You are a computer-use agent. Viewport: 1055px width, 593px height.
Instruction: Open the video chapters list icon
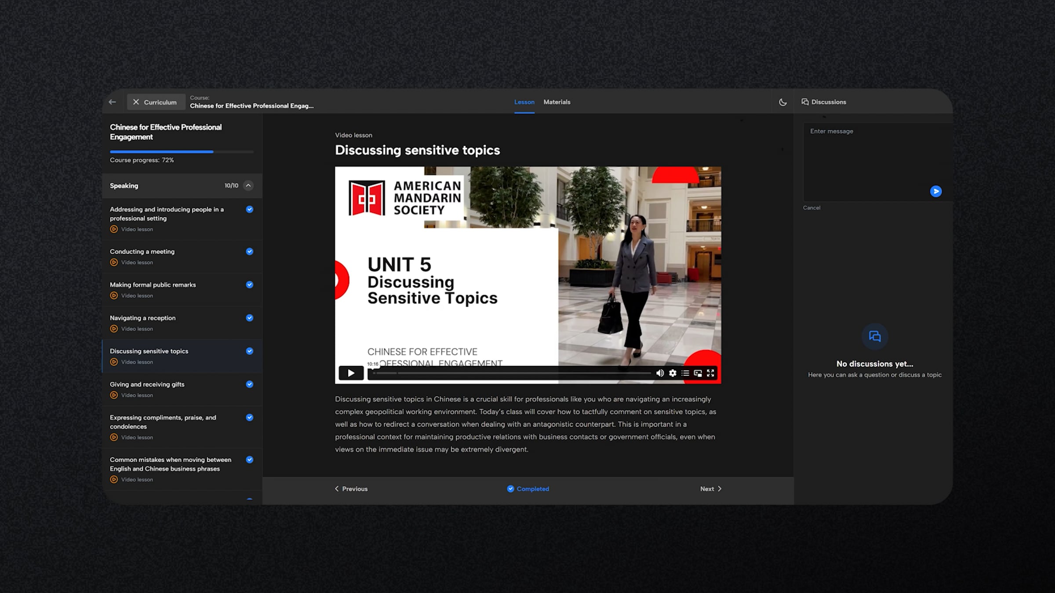[685, 373]
